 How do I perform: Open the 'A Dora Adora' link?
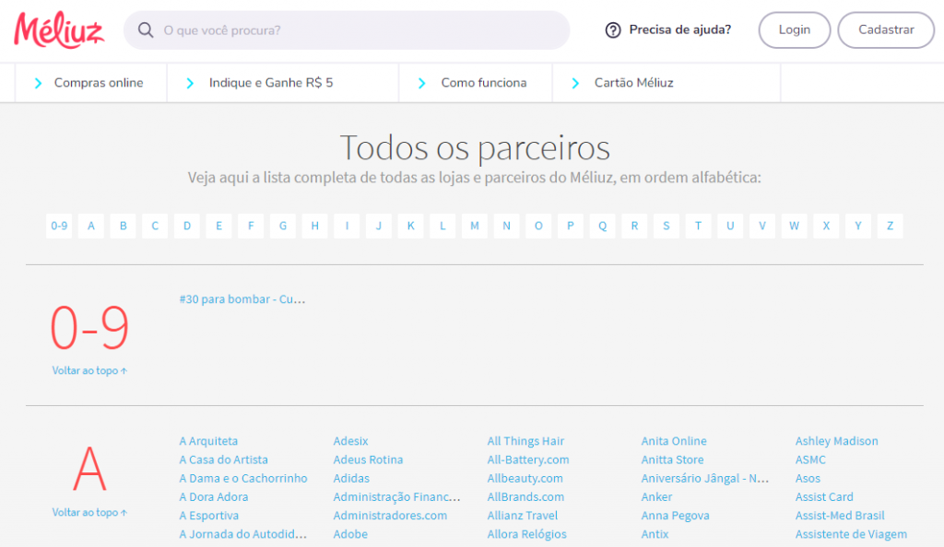point(214,497)
